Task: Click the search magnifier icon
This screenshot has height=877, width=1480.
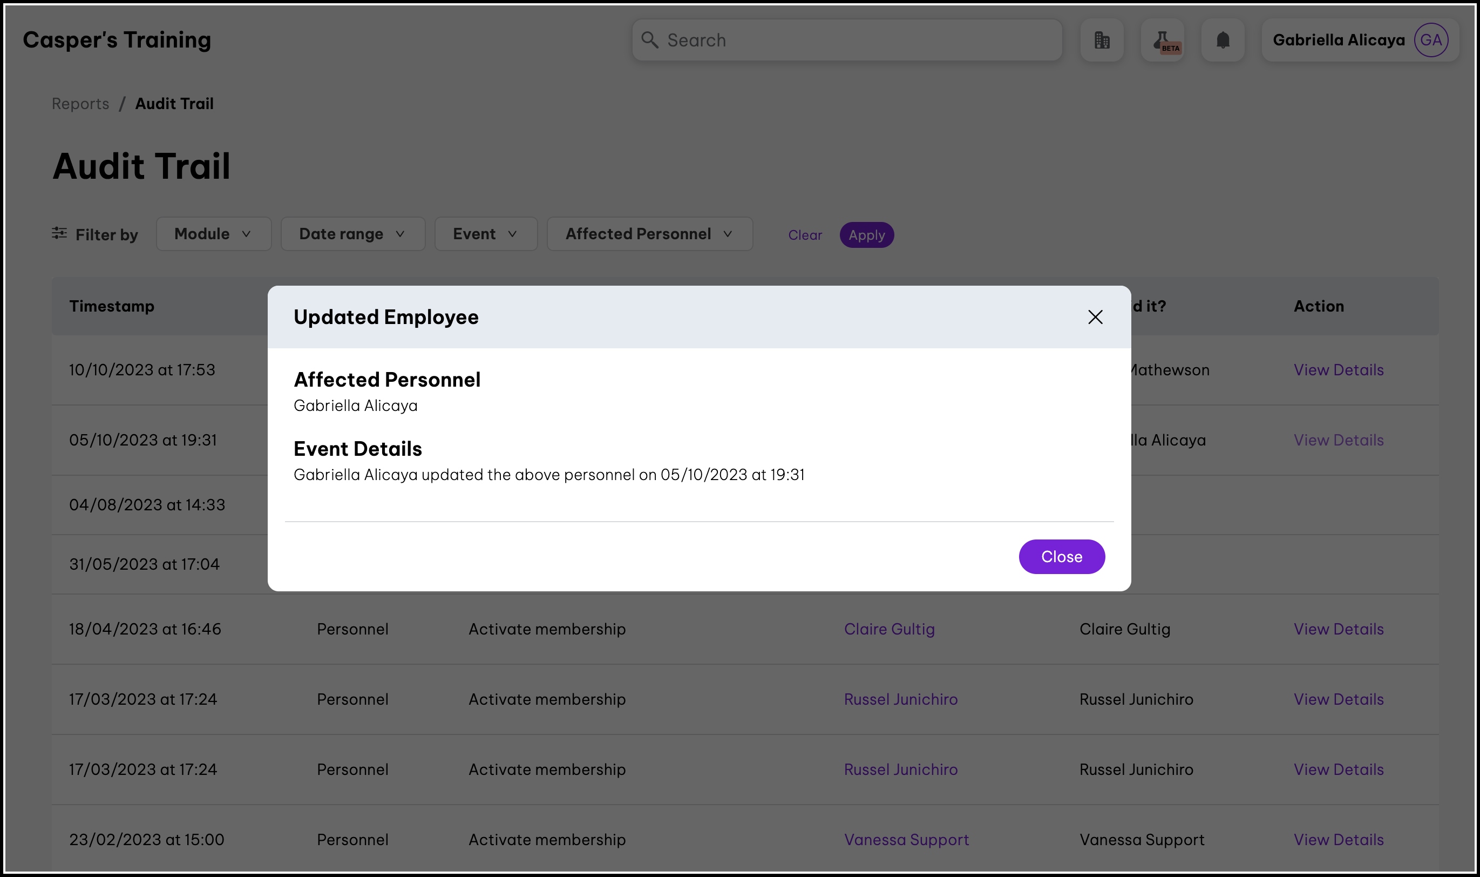Action: pyautogui.click(x=650, y=40)
